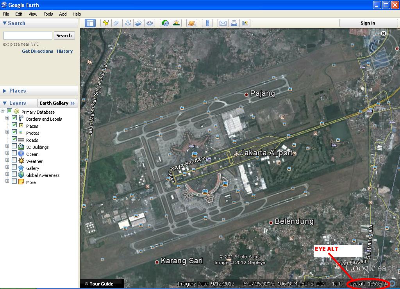The image size is (400, 289).
Task: Collapse the Layers panel triangle
Action: (5, 103)
